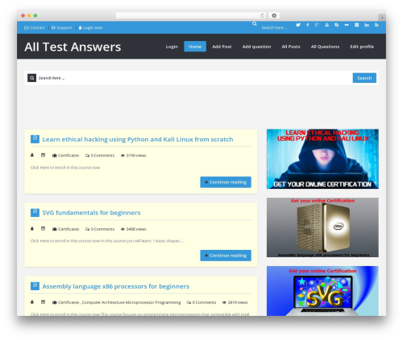Open the Twitter social icon
This screenshot has width=403, height=340.
298,25
